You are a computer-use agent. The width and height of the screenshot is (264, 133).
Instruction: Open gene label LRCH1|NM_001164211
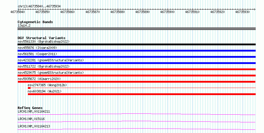34,111
